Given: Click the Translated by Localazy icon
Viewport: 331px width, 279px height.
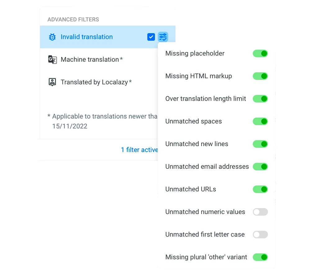Looking at the screenshot, I should point(52,82).
